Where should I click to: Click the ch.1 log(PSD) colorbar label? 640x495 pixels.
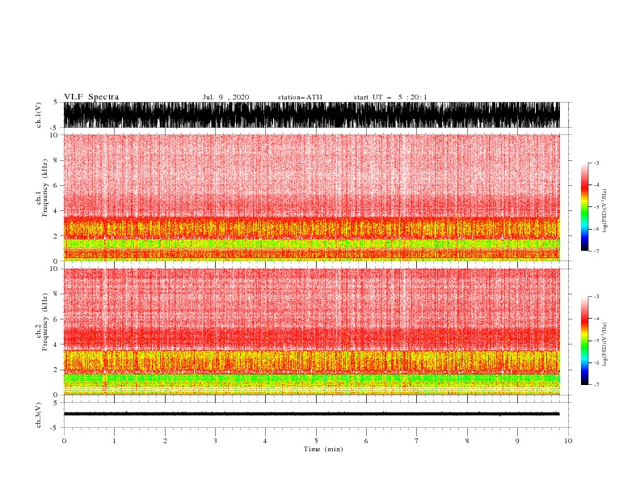tap(604, 211)
